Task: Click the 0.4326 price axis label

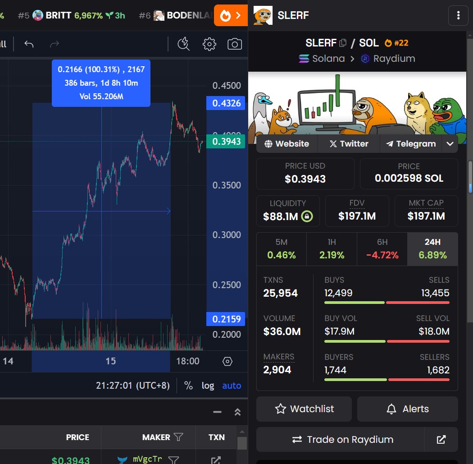Action: [x=226, y=103]
